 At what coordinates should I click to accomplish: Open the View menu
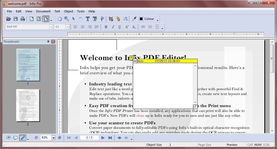click(29, 11)
